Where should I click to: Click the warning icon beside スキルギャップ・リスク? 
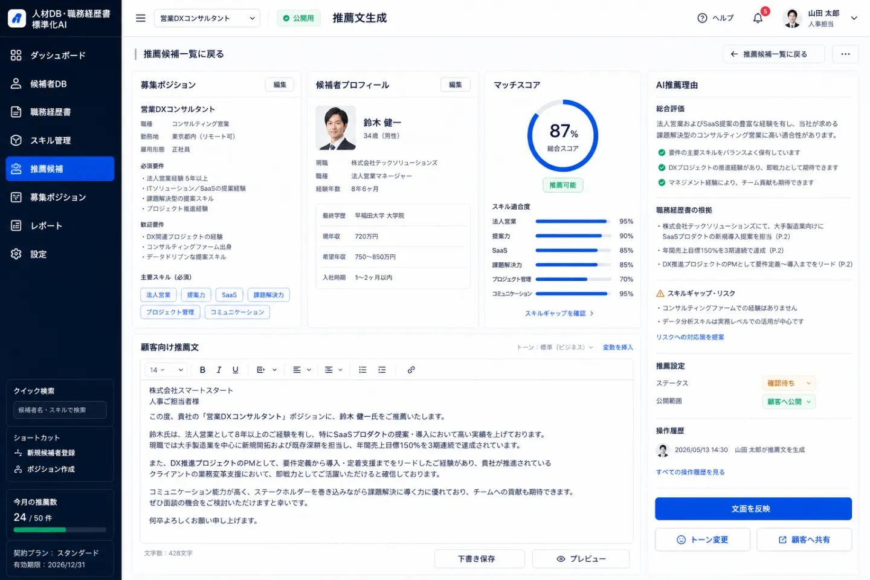(660, 294)
